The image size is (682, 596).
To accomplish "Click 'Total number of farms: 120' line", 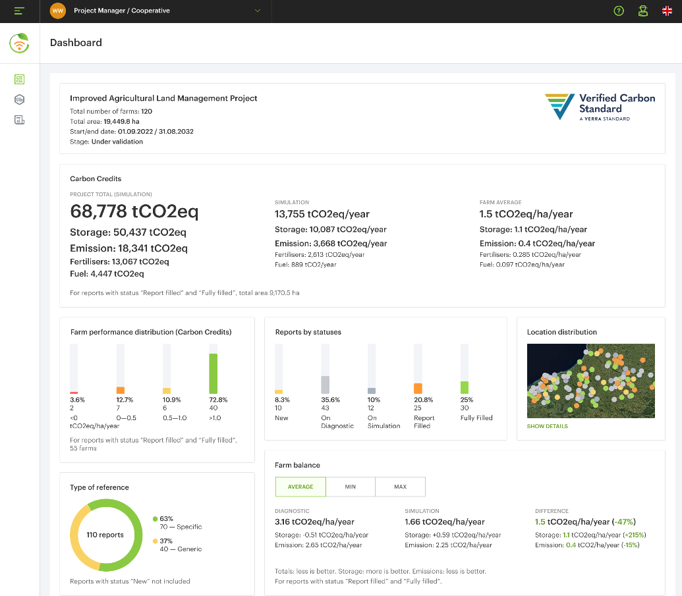I will click(x=111, y=111).
